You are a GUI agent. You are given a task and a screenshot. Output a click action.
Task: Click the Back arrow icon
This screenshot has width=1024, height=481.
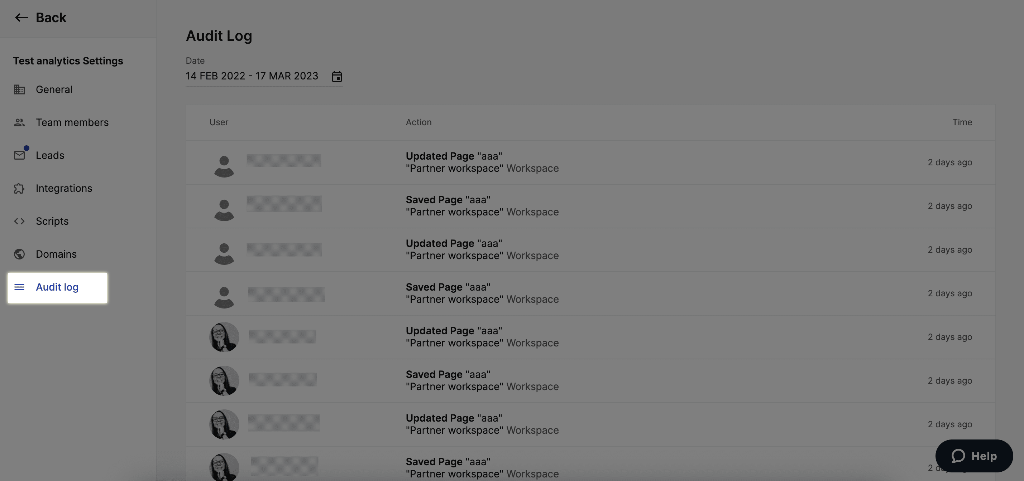21,18
